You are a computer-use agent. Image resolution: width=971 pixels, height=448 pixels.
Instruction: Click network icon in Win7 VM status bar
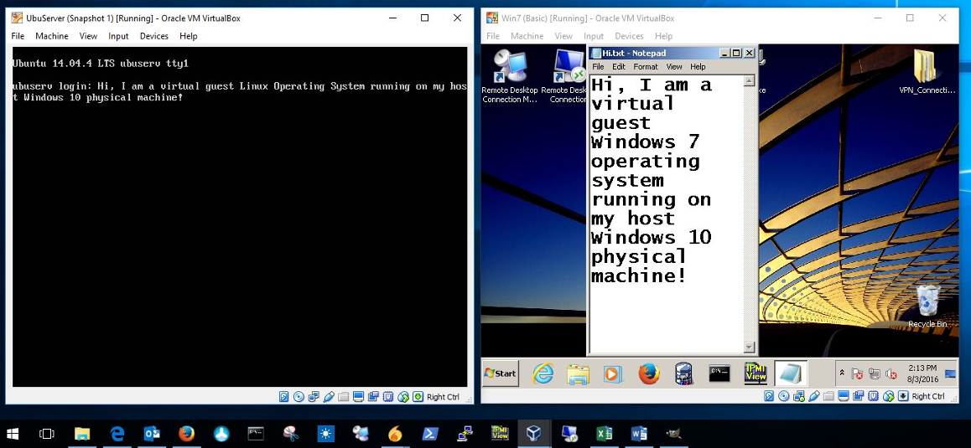(799, 396)
